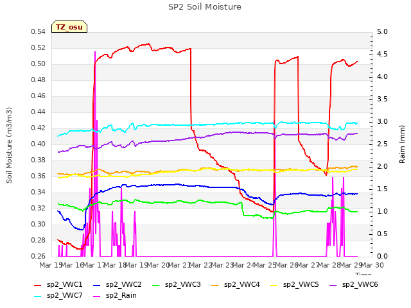Click the Mar 28 date label
411x308 pixels.
coord(329,265)
